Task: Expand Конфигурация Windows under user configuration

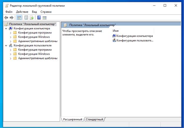Action: [11, 54]
